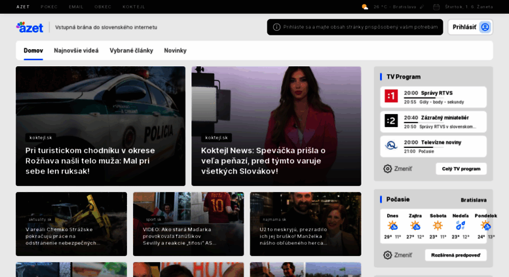Select the Zajtra weather icon
The height and width of the screenshot is (277, 509).
415,225
